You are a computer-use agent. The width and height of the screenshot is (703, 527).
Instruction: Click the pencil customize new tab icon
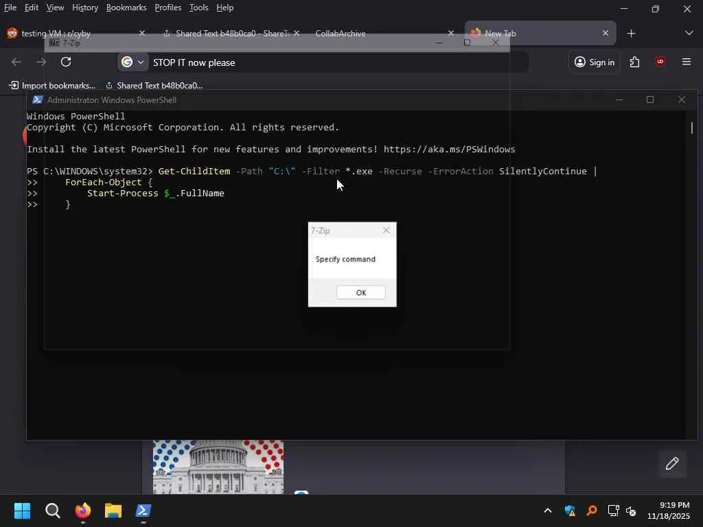click(x=672, y=463)
